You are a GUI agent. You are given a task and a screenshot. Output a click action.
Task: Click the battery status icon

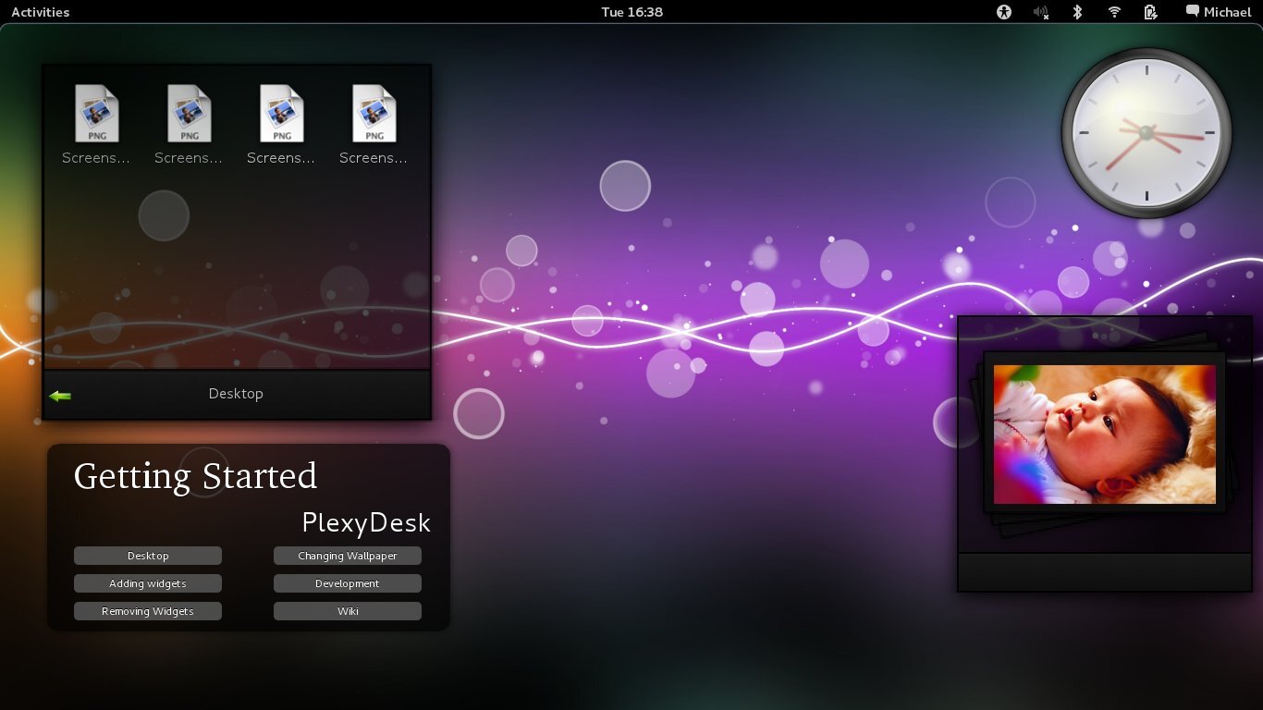pyautogui.click(x=1150, y=12)
